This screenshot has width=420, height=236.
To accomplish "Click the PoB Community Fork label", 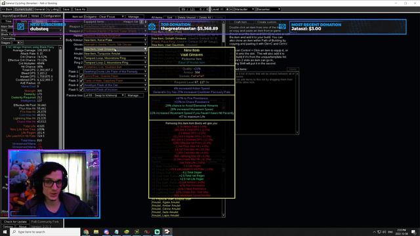I will 45,222.
